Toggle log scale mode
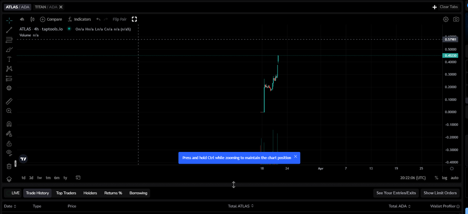Image resolution: width=468 pixels, height=214 pixels. pos(445,178)
